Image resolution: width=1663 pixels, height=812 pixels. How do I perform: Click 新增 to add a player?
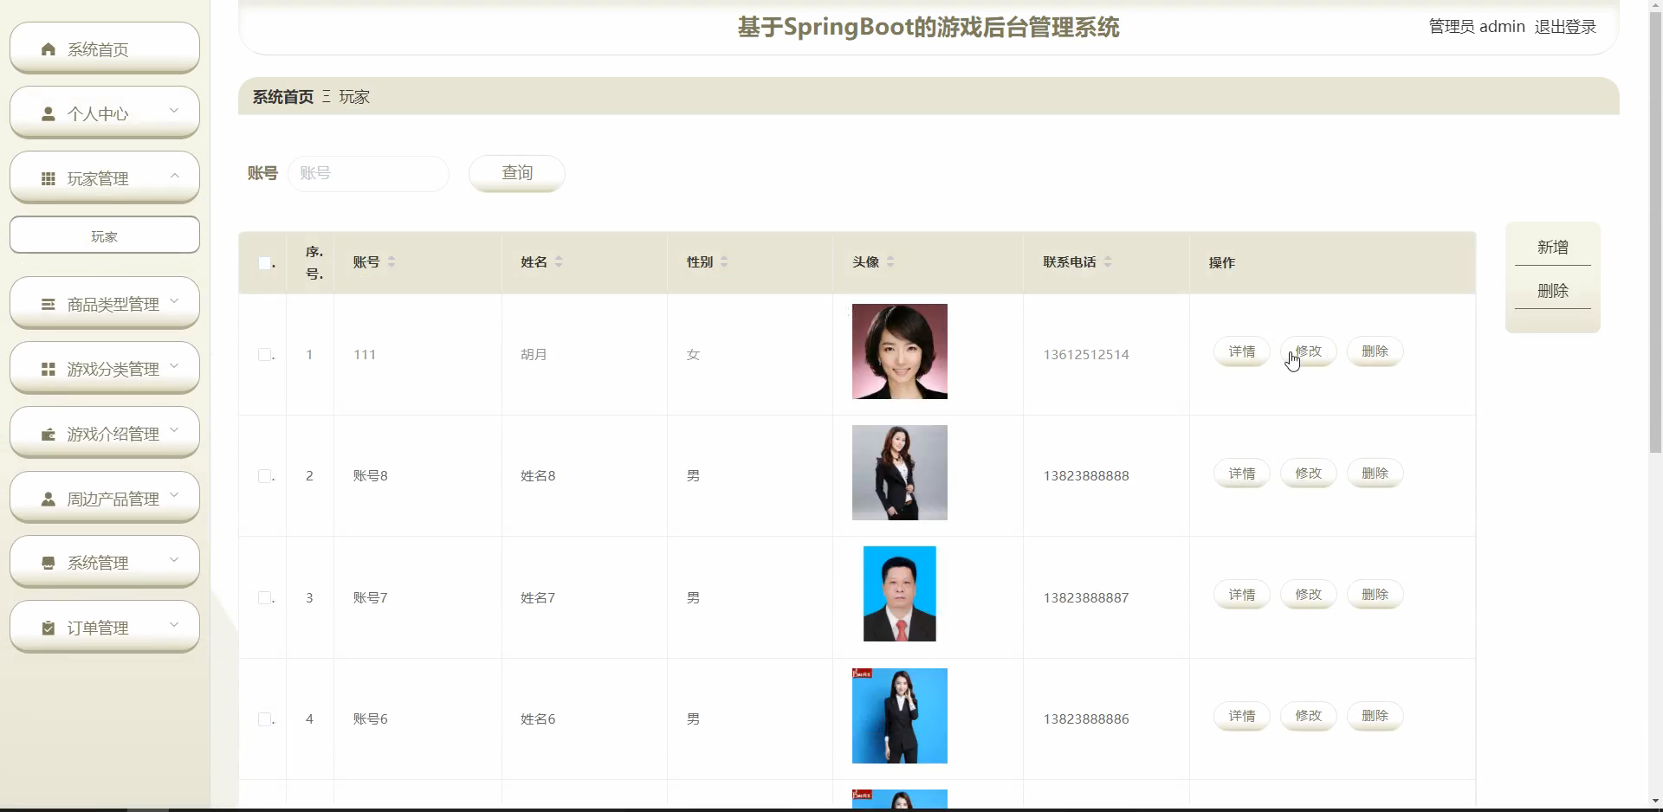coord(1553,248)
